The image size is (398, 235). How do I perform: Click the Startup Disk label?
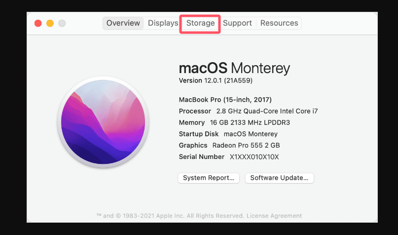198,134
